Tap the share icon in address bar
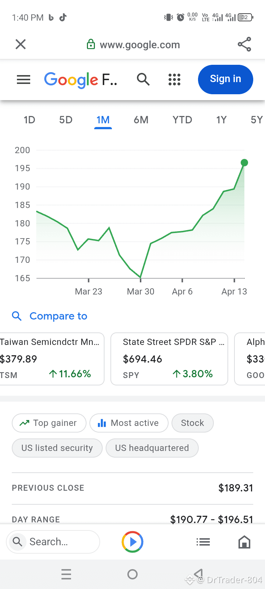Viewport: 265px width, 589px height. click(x=244, y=45)
